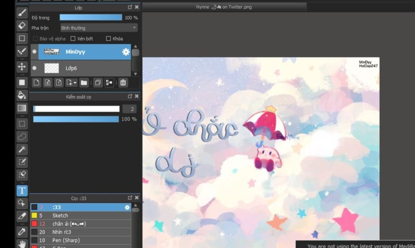
Task: Select the Hand pan tool
Action: tap(22, 244)
